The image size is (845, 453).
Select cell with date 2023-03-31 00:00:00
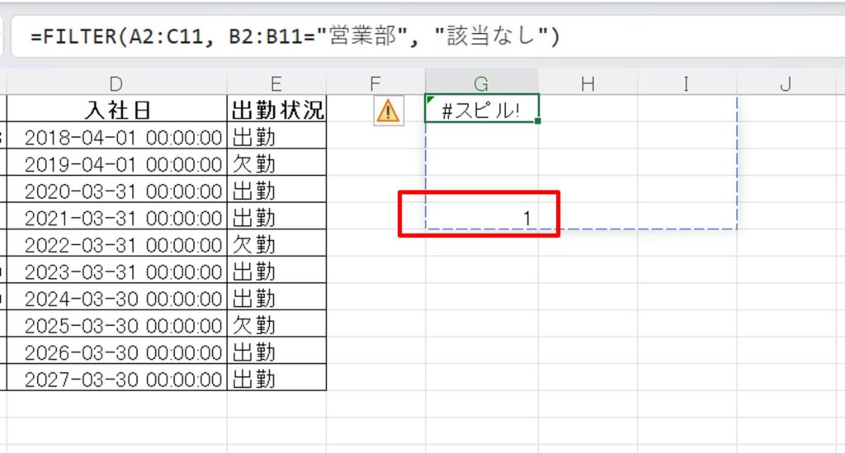pos(116,271)
